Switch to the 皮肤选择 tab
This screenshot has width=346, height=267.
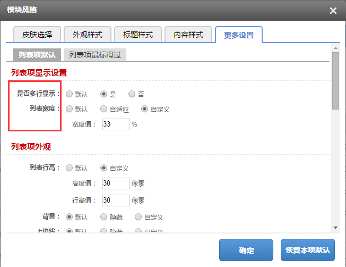pyautogui.click(x=37, y=35)
